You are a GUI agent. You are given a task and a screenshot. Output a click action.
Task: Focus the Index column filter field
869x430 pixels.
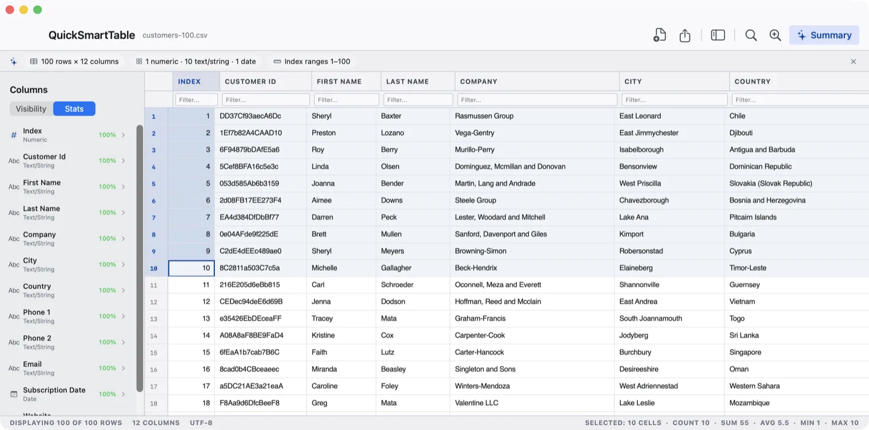click(196, 99)
